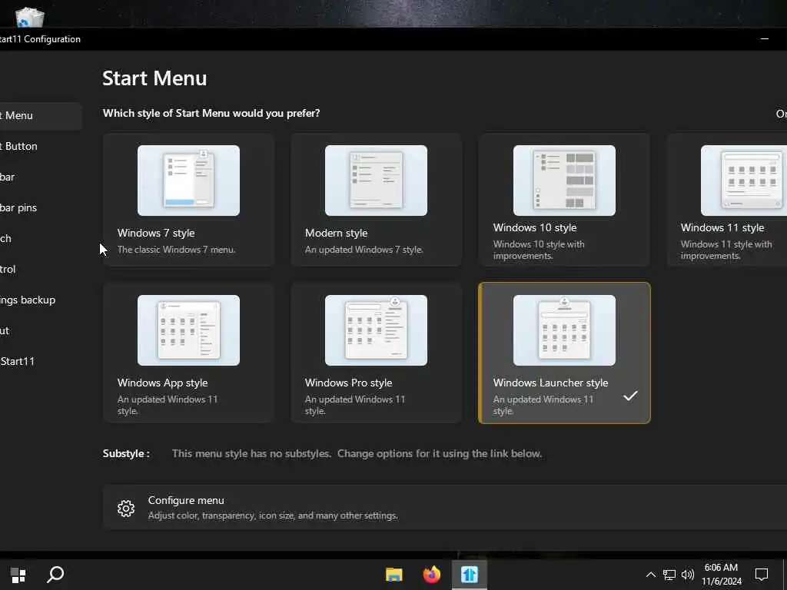Click the 'Windows Launcher style' title text
Viewport: 787px width, 590px height.
pos(550,383)
